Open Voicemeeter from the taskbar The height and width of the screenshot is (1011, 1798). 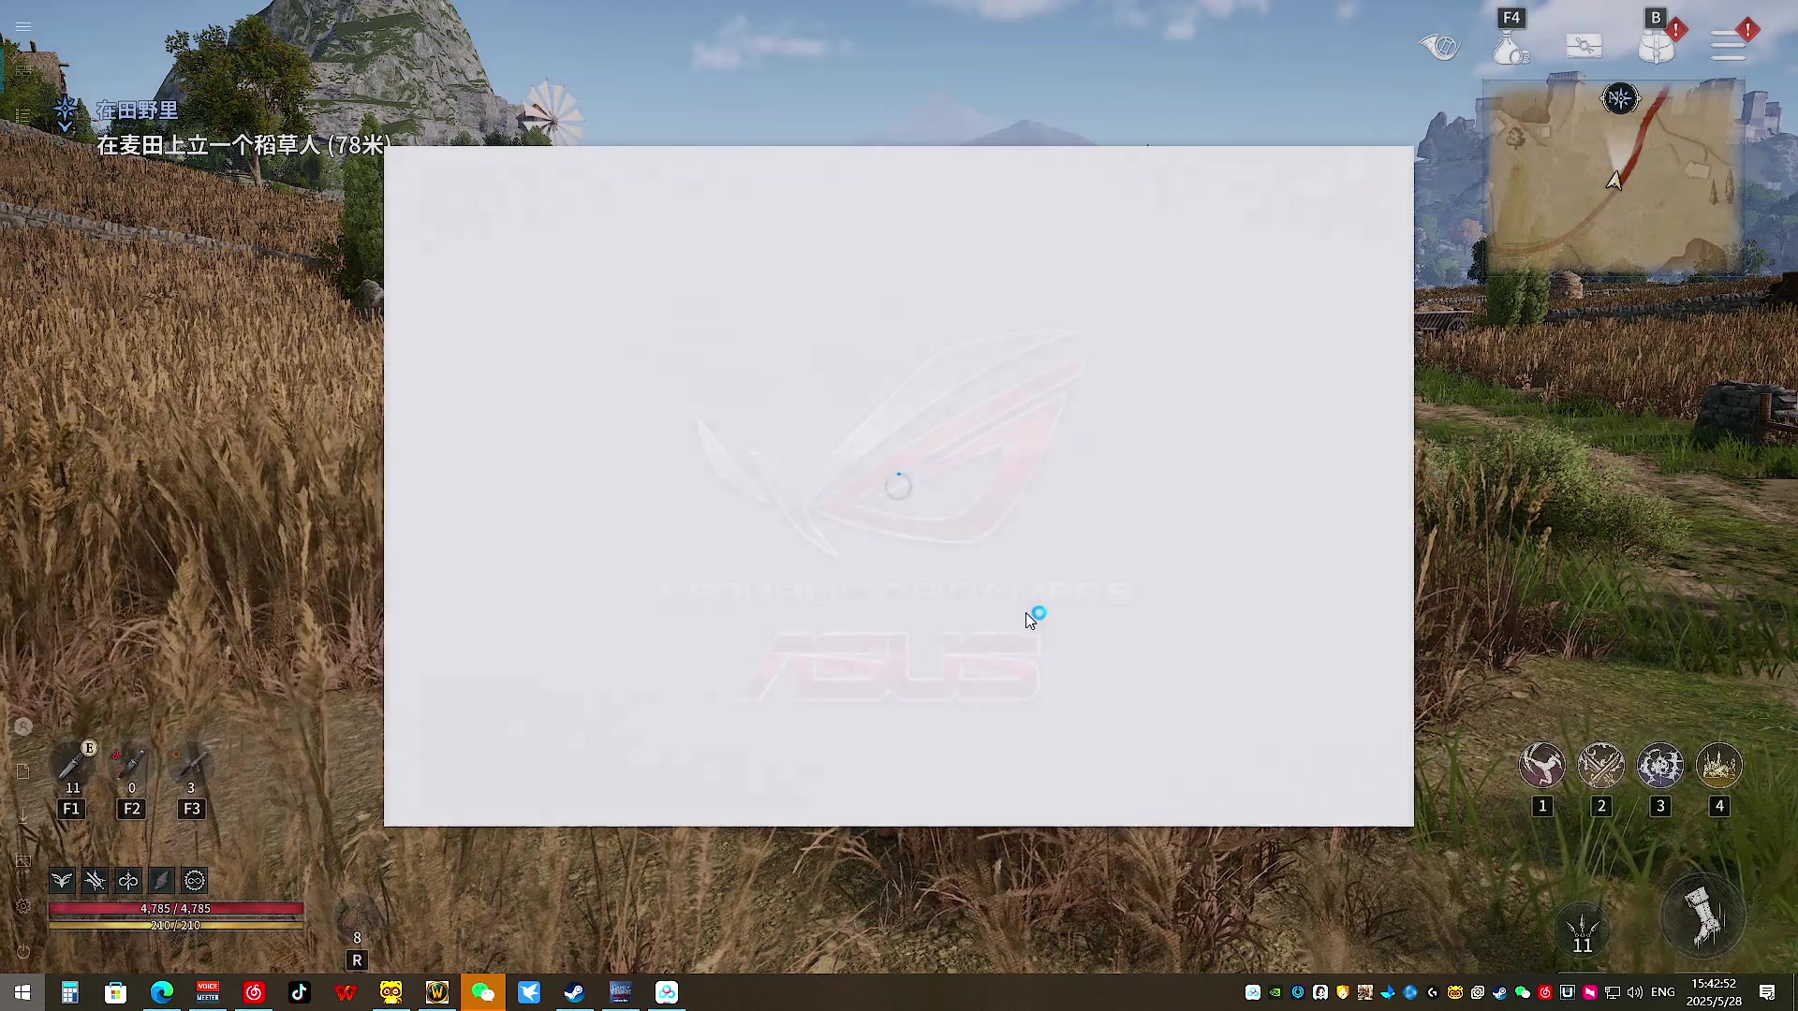(x=208, y=992)
